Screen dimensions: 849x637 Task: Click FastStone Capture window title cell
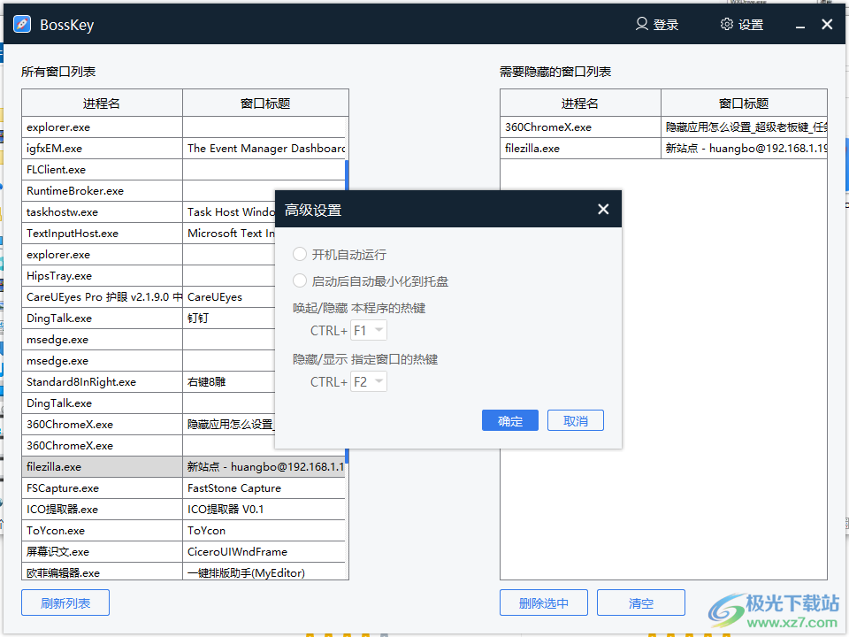[x=264, y=488]
